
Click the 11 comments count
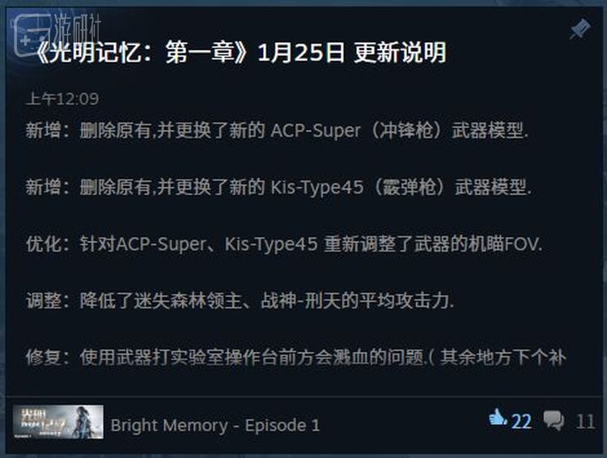pyautogui.click(x=585, y=422)
